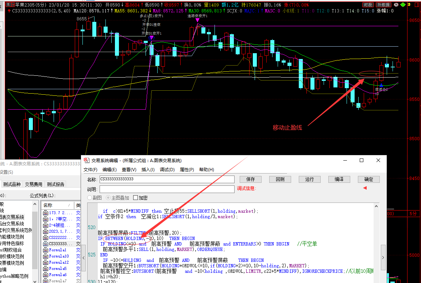421x283 pixels.
Task: Click the yellow pin icon in the chart header
Action: 409,5
